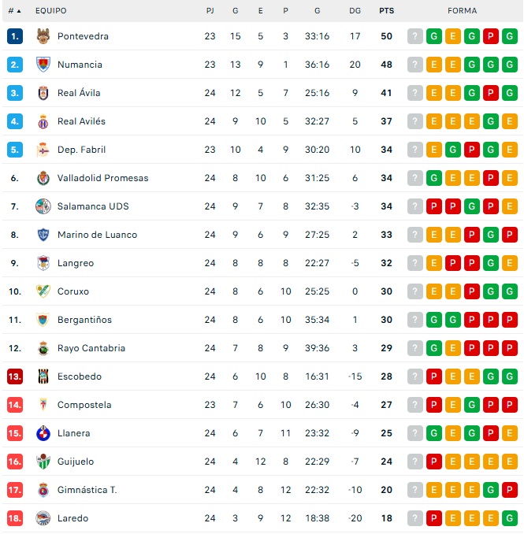Click Pontevedra's grey upcoming match box

(415, 36)
